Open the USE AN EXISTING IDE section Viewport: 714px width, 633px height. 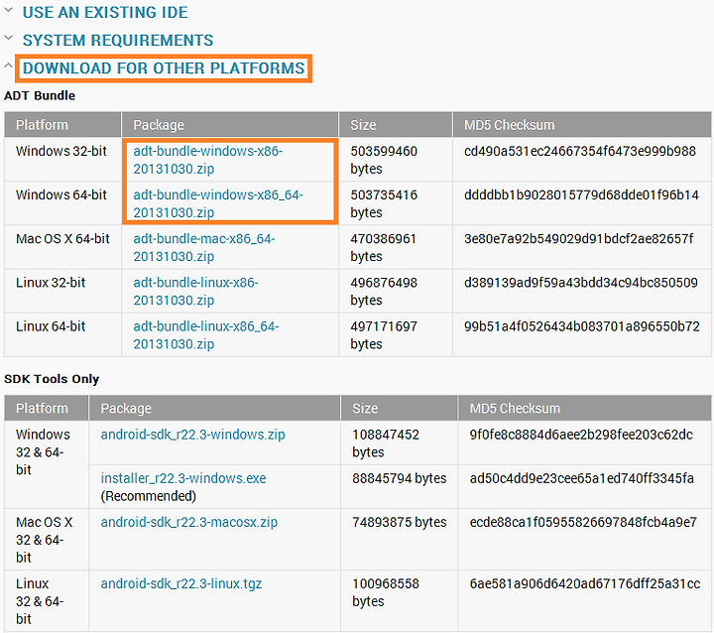pos(105,12)
